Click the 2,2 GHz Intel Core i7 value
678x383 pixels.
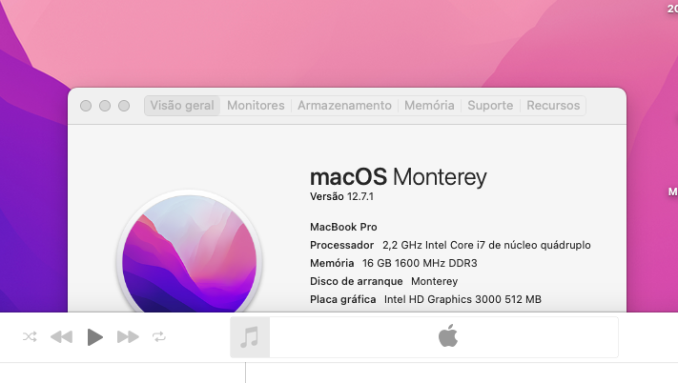coord(486,245)
